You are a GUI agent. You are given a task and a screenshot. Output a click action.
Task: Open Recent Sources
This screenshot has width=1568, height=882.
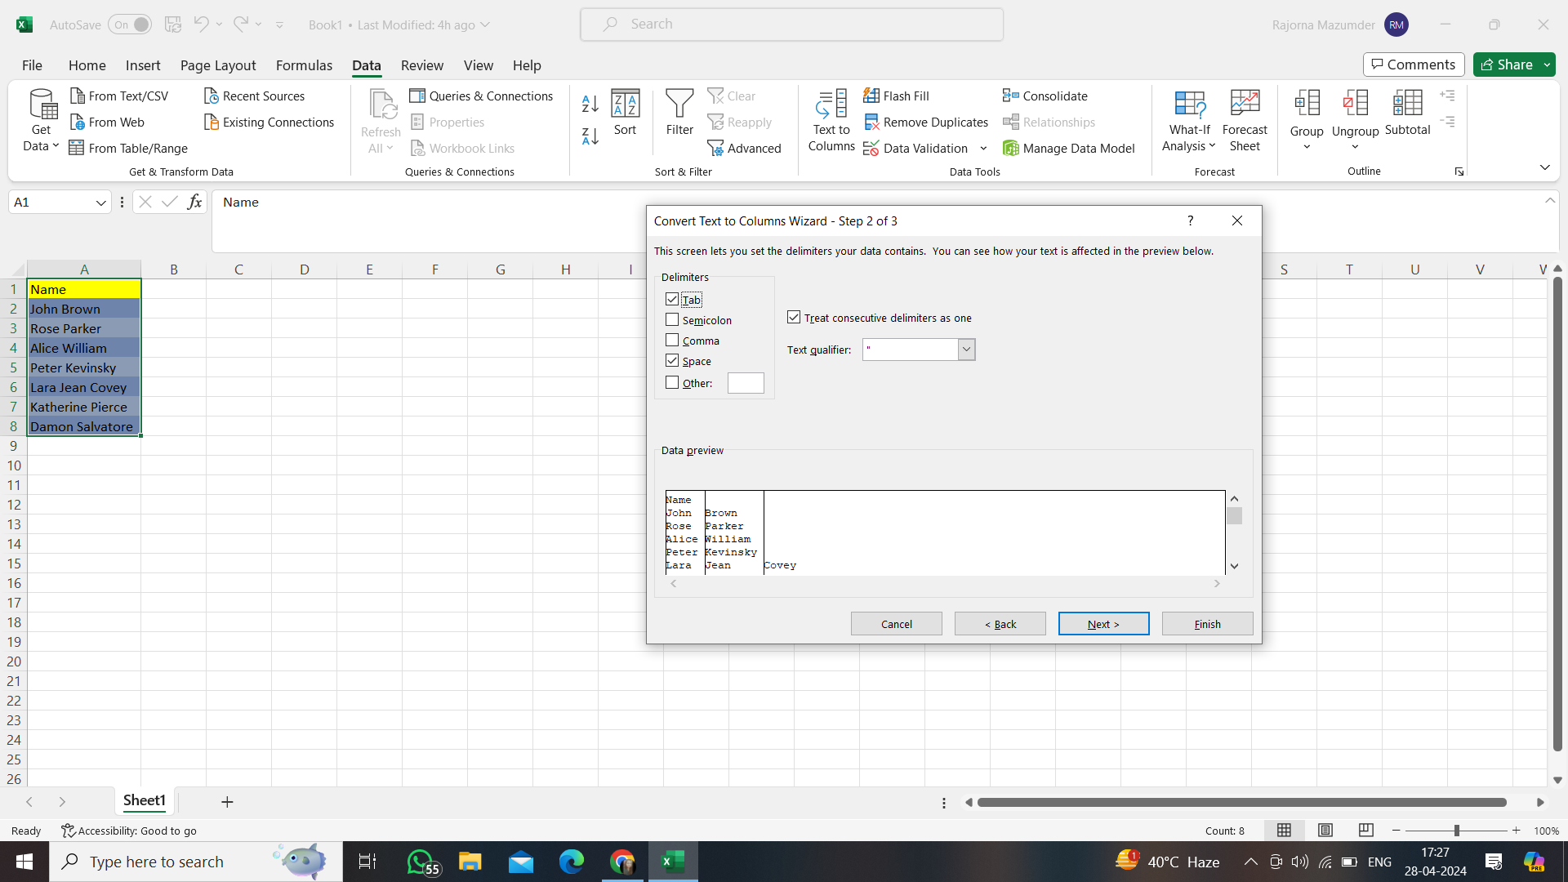pyautogui.click(x=254, y=96)
